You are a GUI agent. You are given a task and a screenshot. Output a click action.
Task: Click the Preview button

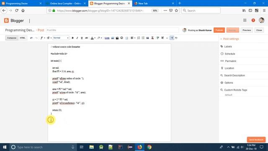pyautogui.click(x=247, y=30)
